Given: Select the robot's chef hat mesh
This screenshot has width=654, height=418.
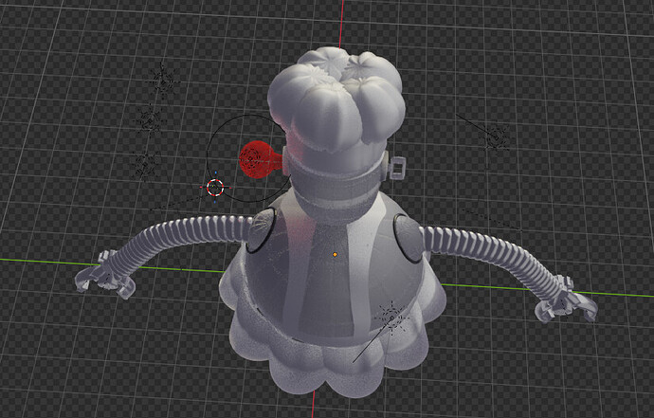Looking at the screenshot, I should click(x=336, y=98).
